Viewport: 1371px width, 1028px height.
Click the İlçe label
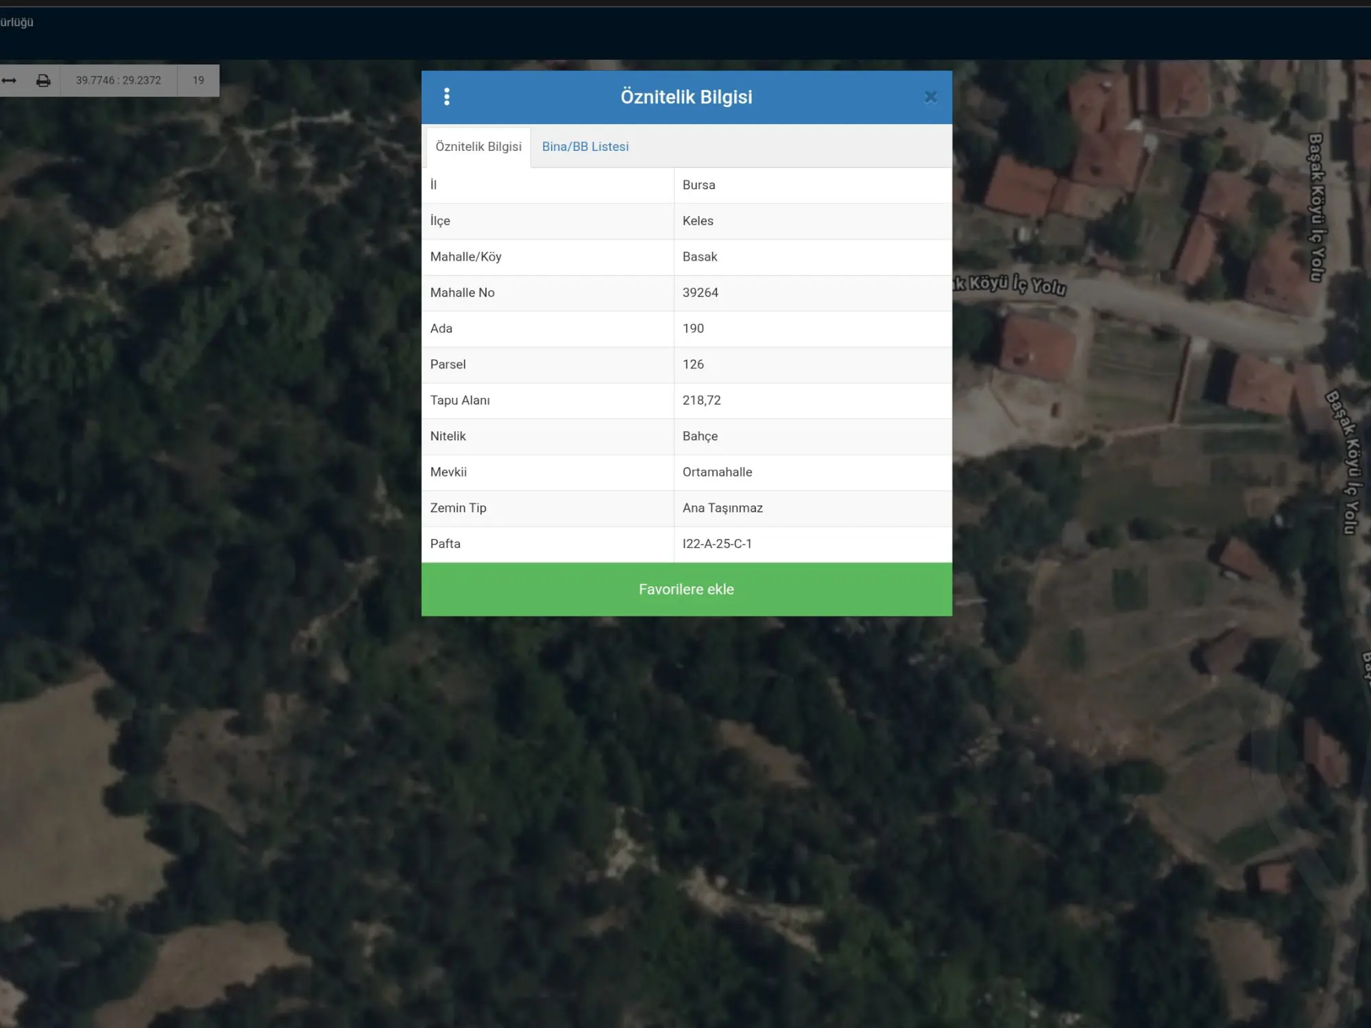439,221
